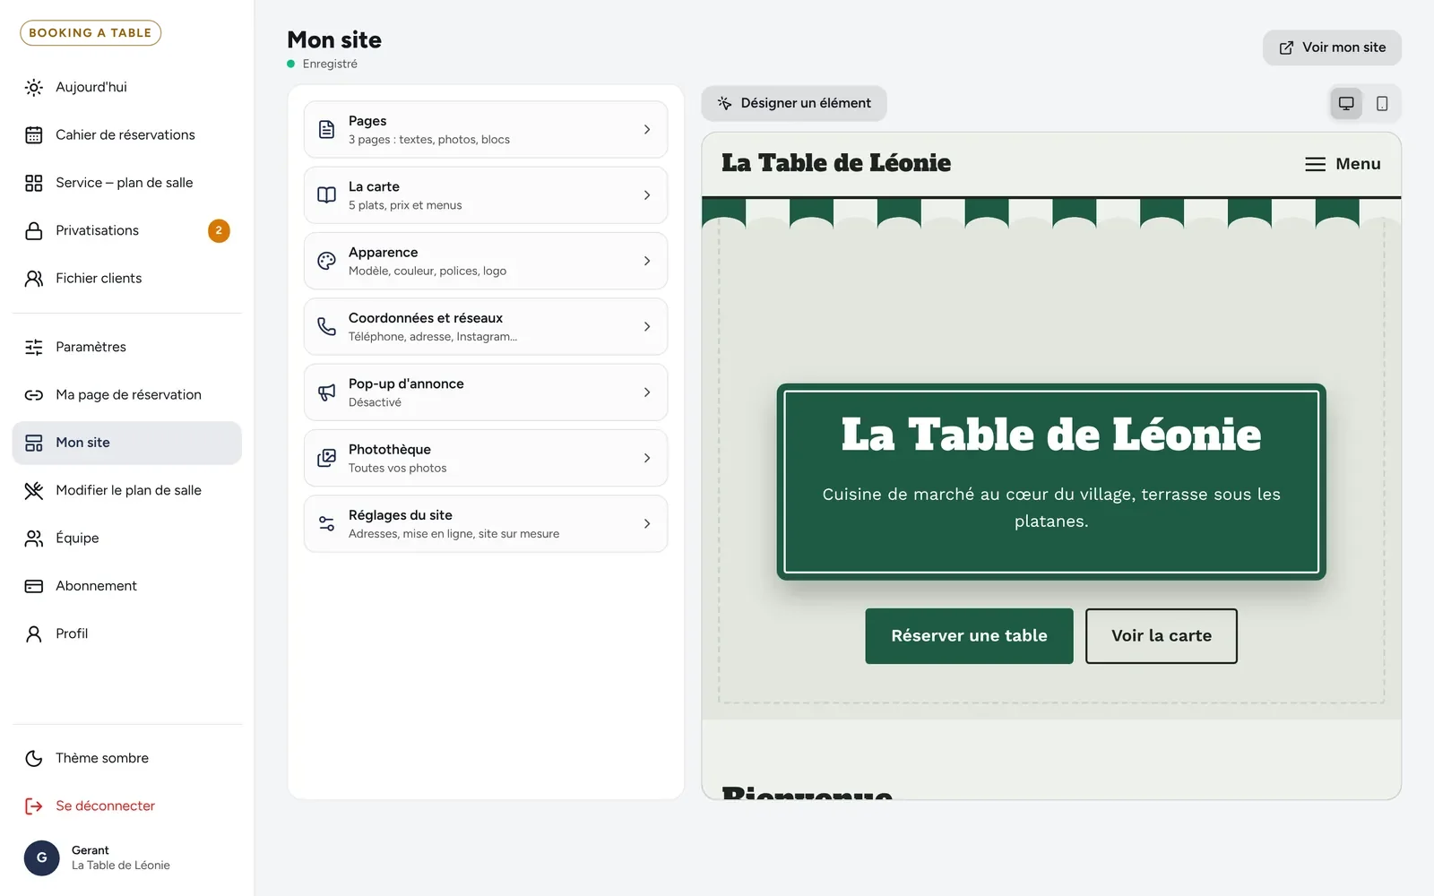Click the credit card icon for Abonnement
This screenshot has width=1434, height=896.
pos(34,586)
